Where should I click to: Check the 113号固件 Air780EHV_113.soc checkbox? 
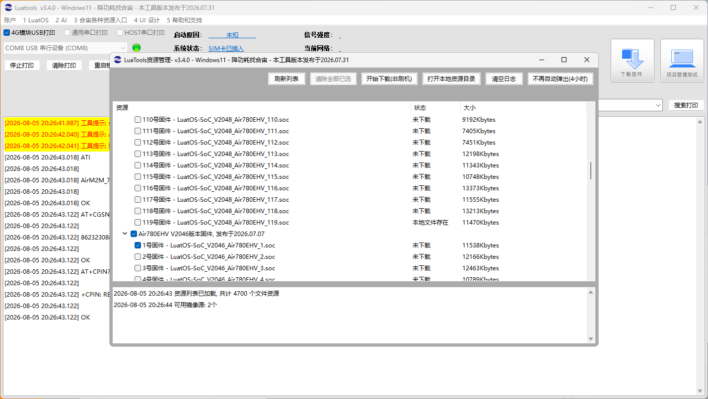[138, 154]
